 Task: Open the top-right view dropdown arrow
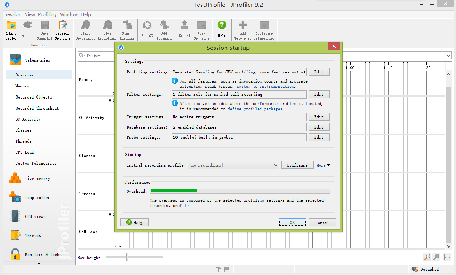448,56
